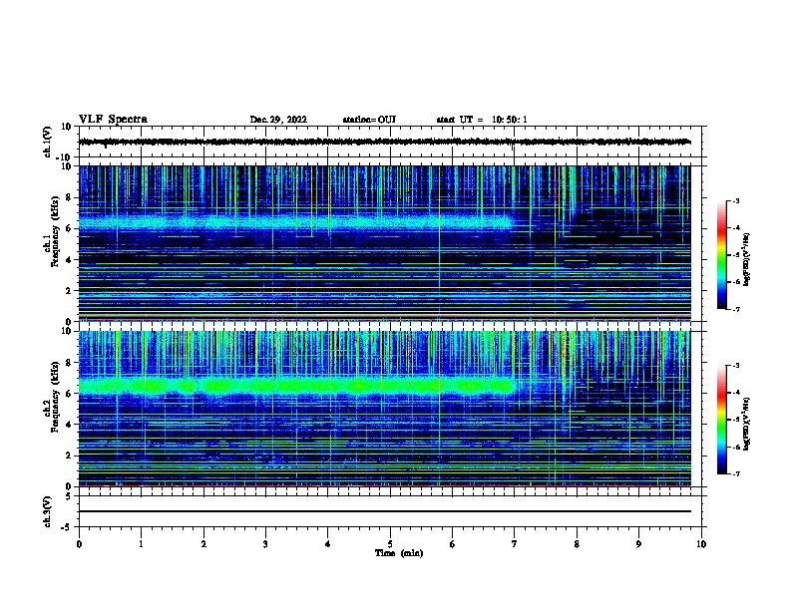Viewport: 790px width, 610px height.
Task: Click time axis tick label "0"
Action: coord(79,544)
